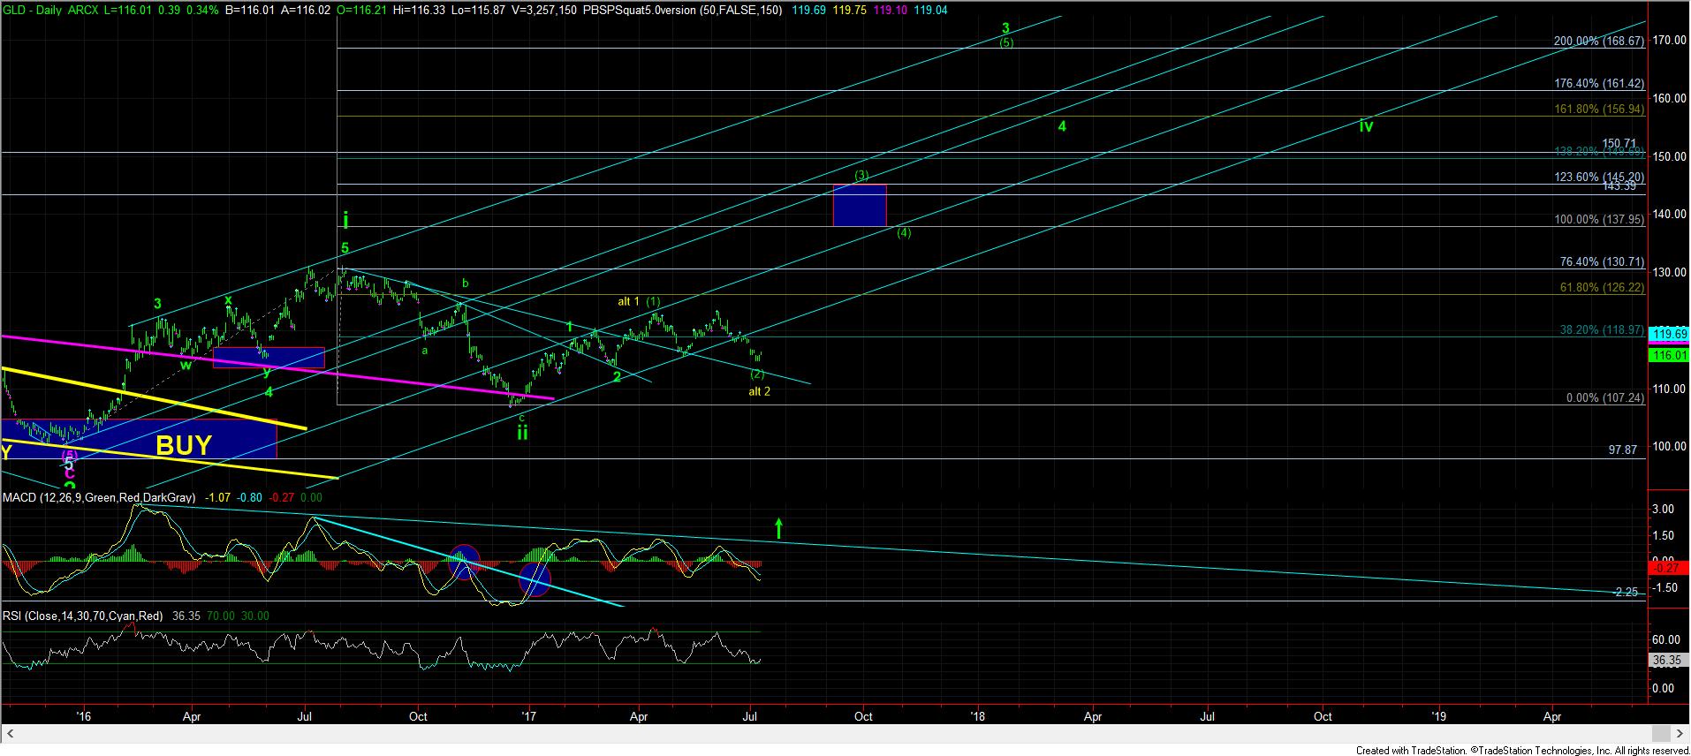The width and height of the screenshot is (1691, 756).
Task: Select the yellow BUY text label
Action: tap(184, 445)
